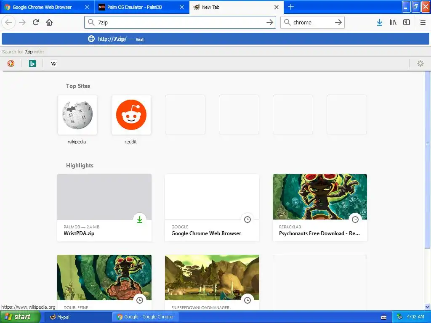Click the Top Sites section heading
The width and height of the screenshot is (431, 323).
[x=78, y=86]
